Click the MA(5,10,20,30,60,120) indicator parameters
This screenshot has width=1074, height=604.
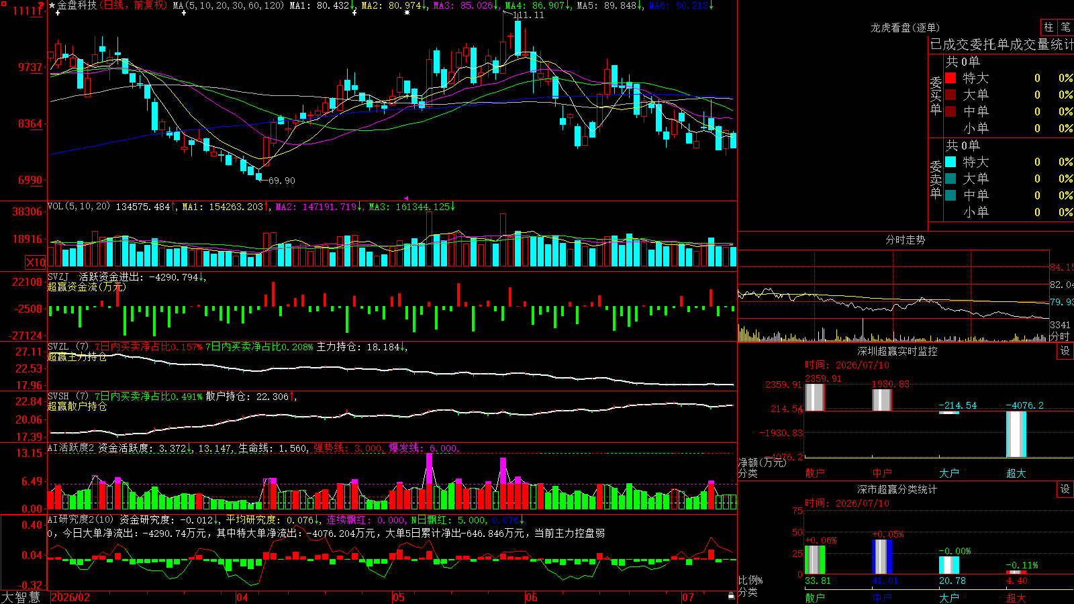tap(229, 5)
